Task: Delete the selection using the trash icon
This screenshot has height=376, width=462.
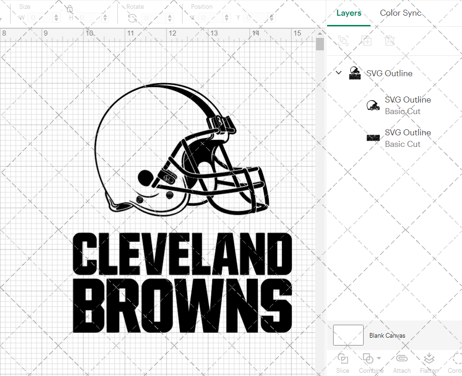Action: point(390,41)
